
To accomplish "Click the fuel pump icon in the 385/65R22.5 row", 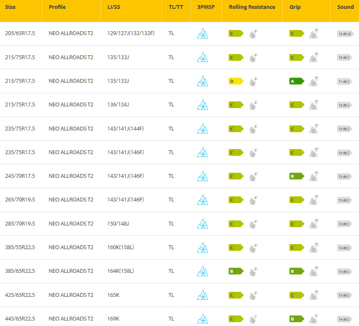I will (253, 271).
